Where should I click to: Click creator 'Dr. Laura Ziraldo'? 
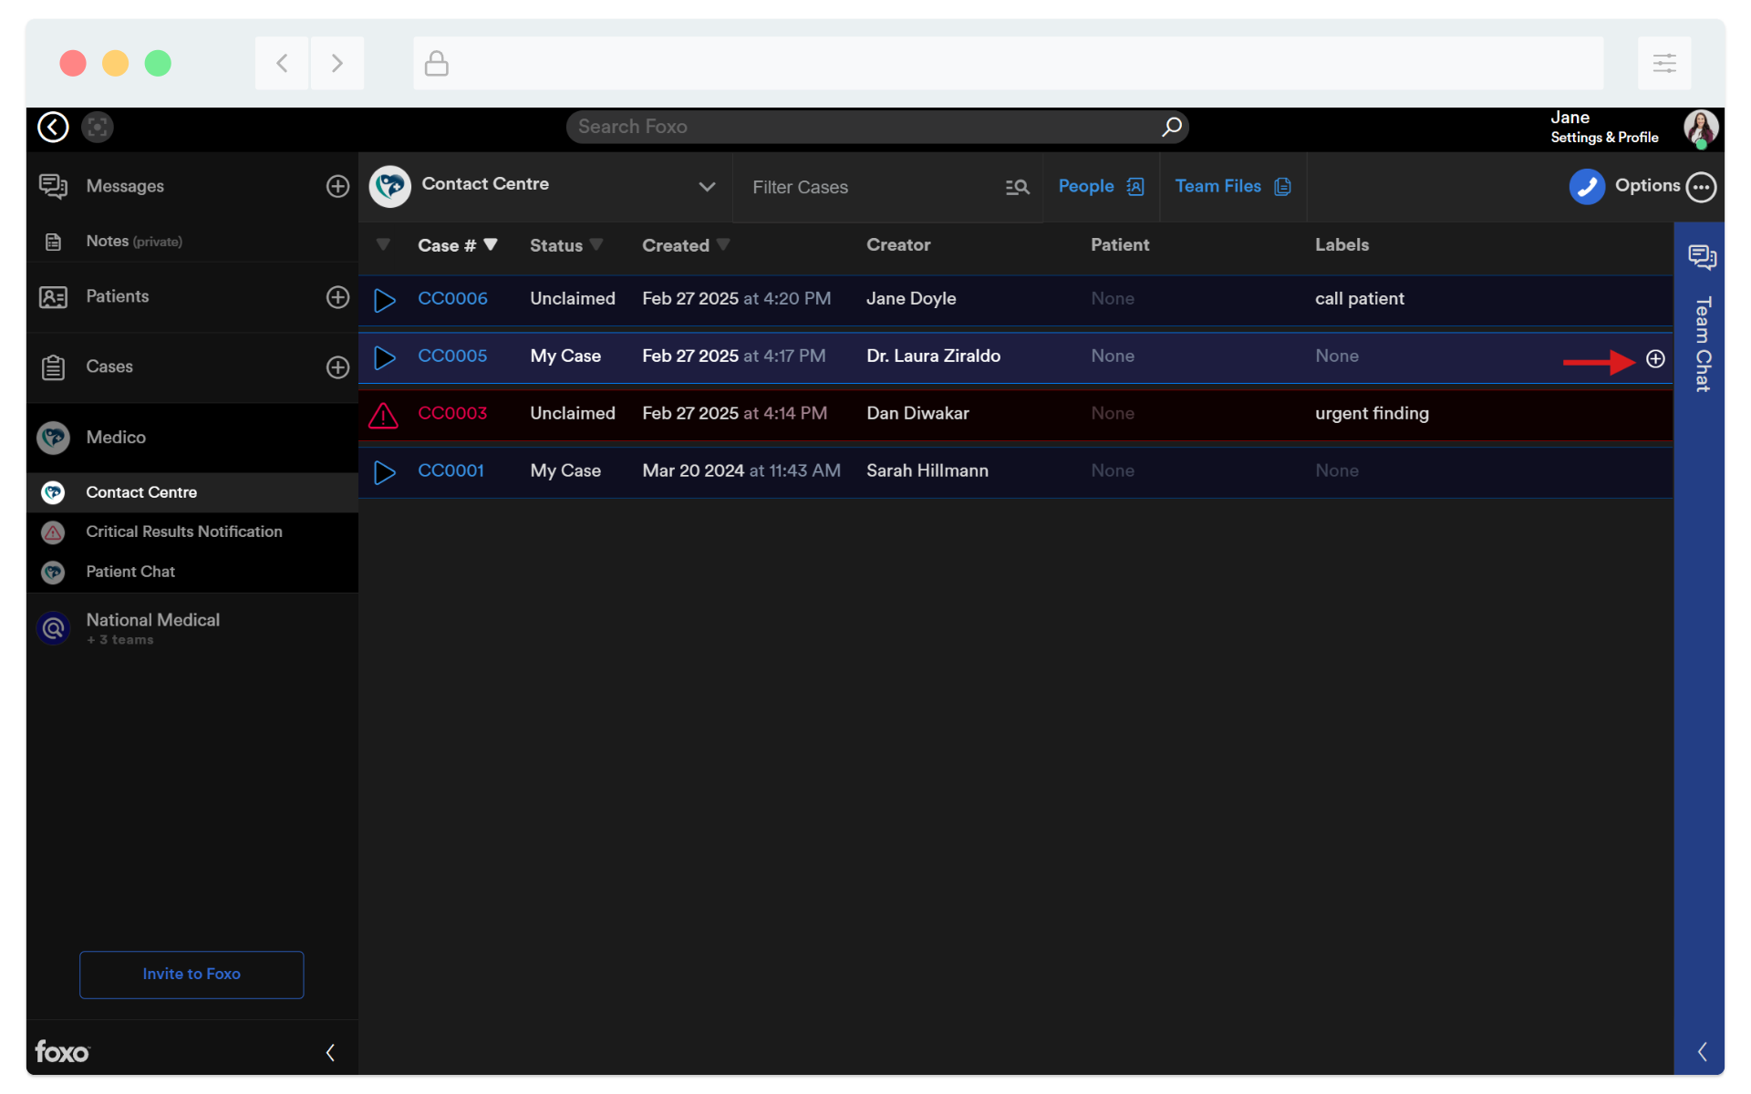(933, 356)
